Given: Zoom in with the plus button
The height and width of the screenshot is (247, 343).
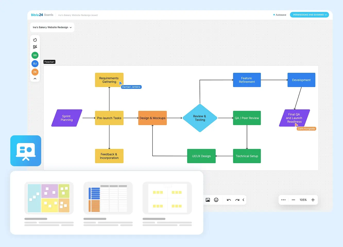Looking at the screenshot, I should [x=313, y=200].
